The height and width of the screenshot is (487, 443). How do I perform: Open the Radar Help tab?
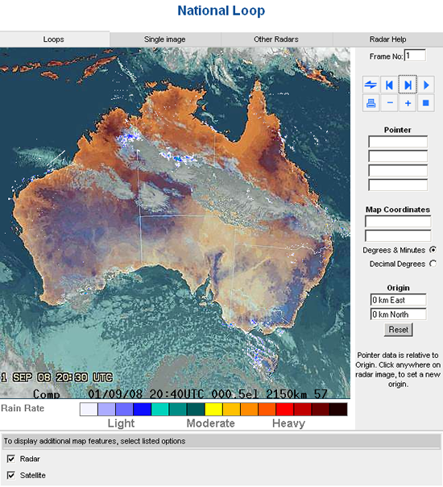387,40
